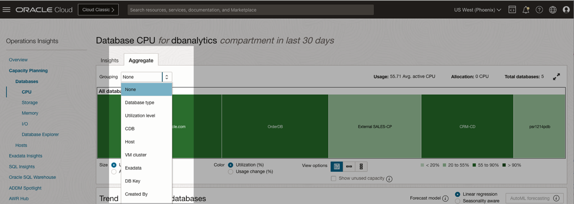Expand the treemap to full screen

[x=556, y=77]
